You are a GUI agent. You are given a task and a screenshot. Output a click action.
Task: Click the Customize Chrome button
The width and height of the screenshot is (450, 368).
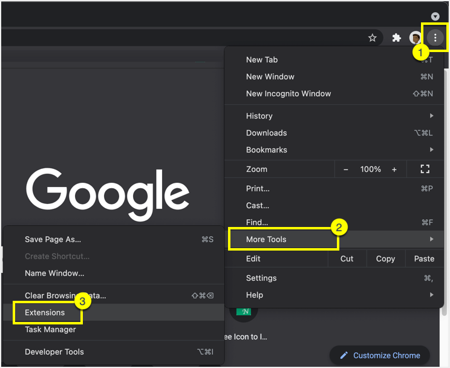pos(379,355)
